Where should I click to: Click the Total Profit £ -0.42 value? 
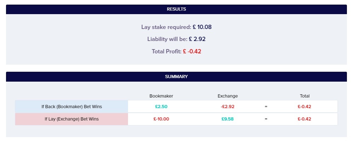[192, 52]
